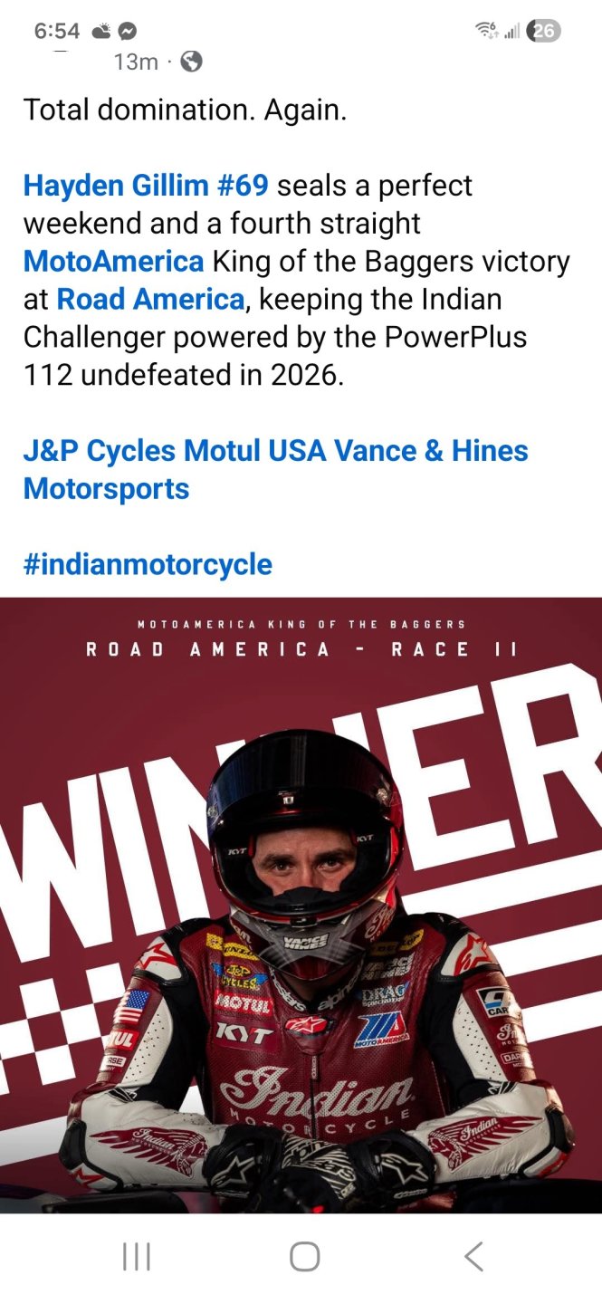The image size is (602, 1304).
Task: Open the WINNER race poster image
Action: click(301, 905)
